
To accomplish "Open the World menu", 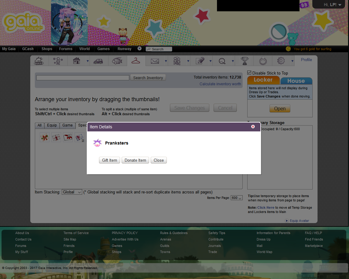I will 85,49.
